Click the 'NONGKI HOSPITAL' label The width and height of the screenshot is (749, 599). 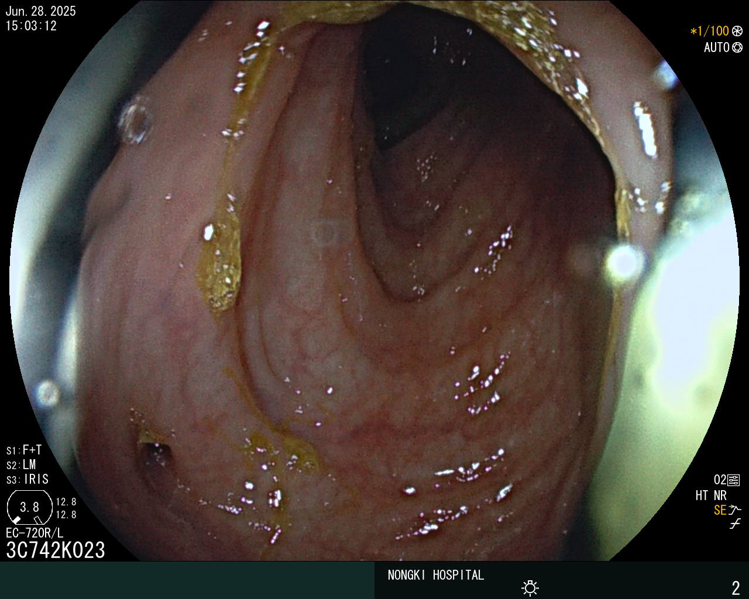436,575
